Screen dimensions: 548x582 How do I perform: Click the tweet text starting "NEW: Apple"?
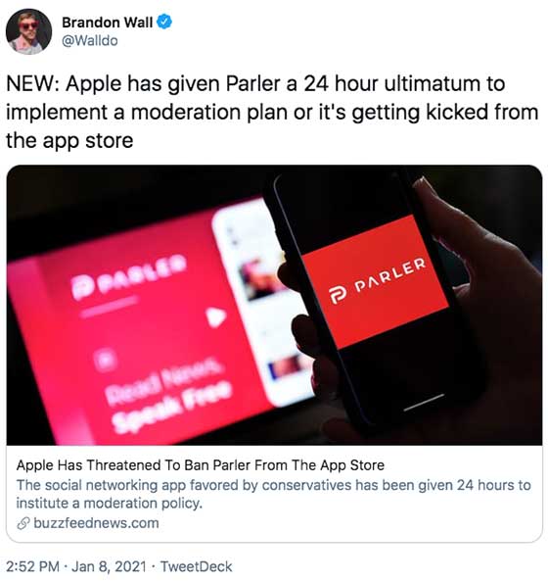coord(272,112)
